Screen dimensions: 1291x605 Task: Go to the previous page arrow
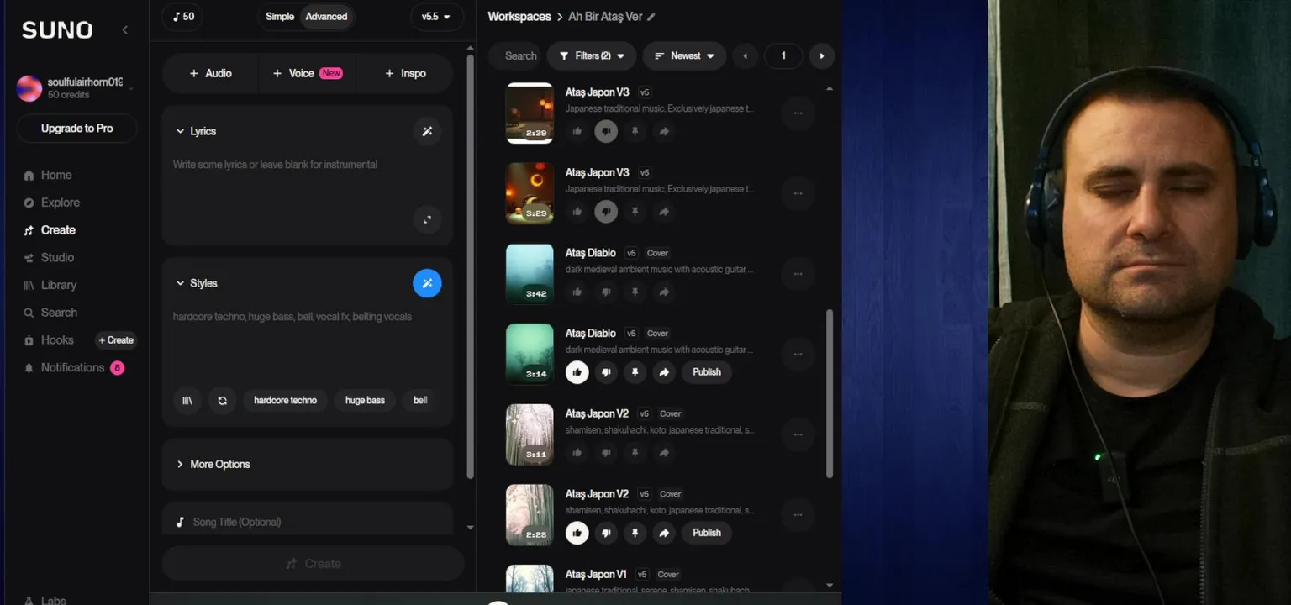pos(745,56)
